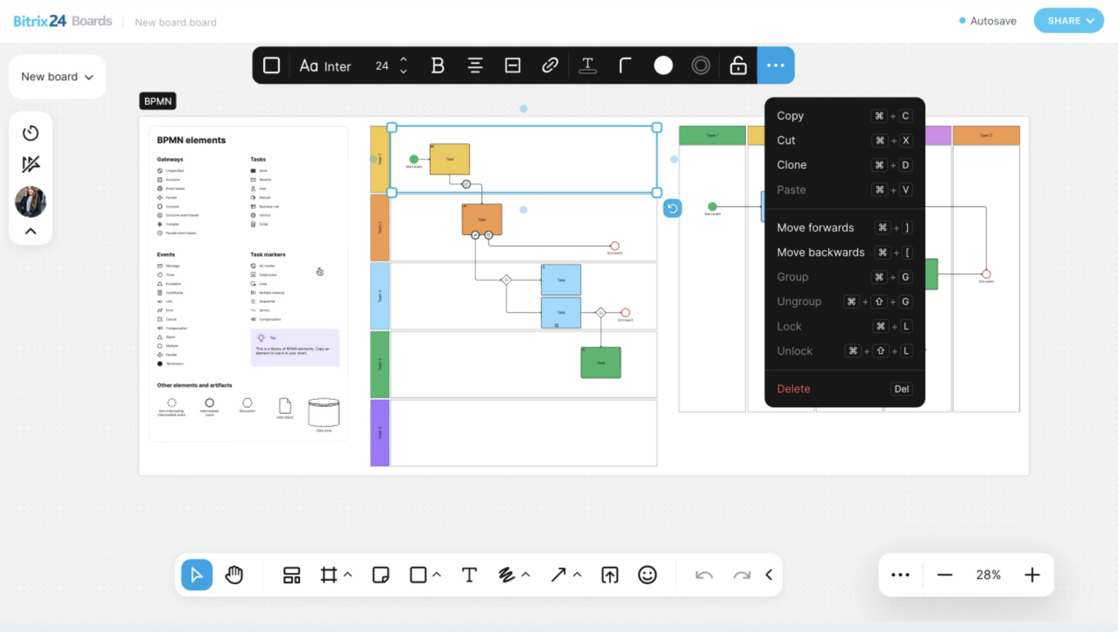Delete the element via the context menu
1118x632 pixels.
point(793,389)
